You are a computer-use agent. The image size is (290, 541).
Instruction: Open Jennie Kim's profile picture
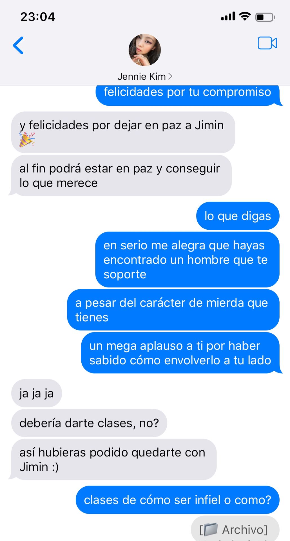pyautogui.click(x=145, y=50)
